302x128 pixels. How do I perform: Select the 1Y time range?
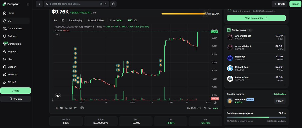coord(75,108)
